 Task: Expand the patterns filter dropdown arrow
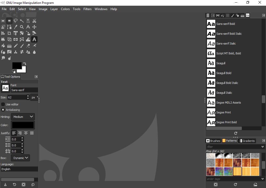click(262, 147)
